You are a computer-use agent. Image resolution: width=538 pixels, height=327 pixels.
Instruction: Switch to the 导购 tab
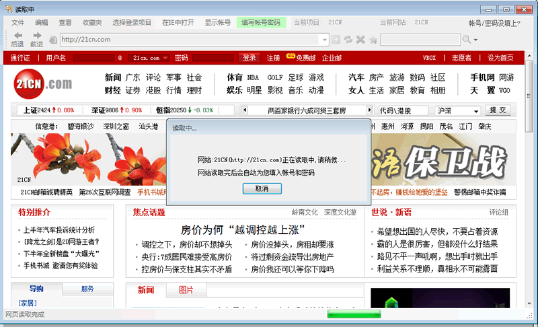click(36, 289)
